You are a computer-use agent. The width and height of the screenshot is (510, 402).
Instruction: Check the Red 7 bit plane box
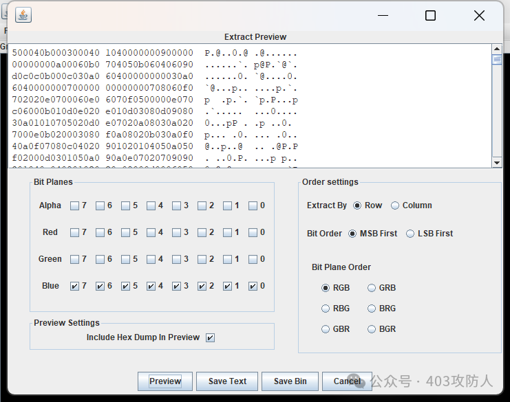pyautogui.click(x=74, y=232)
